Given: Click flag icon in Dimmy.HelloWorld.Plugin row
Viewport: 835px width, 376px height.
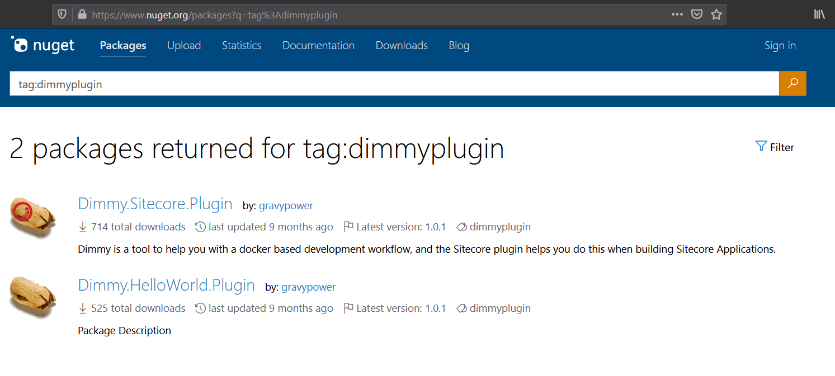Looking at the screenshot, I should pyautogui.click(x=348, y=308).
